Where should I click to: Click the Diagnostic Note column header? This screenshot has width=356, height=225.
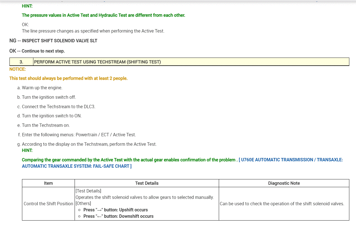tap(284, 183)
